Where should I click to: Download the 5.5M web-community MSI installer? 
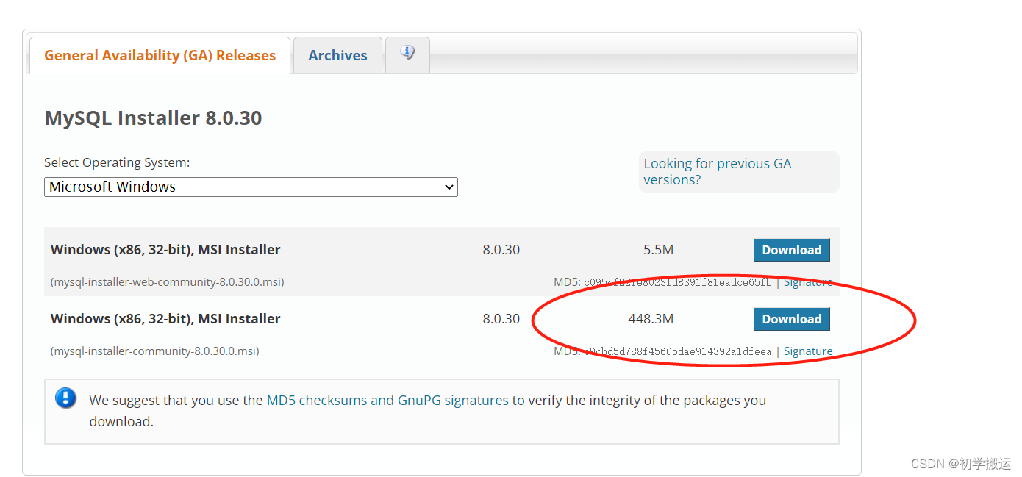792,250
